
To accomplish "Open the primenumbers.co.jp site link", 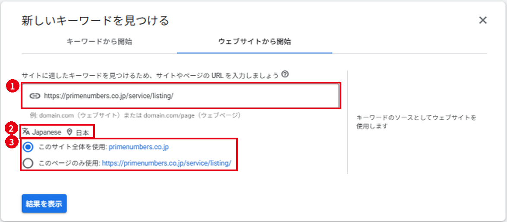I will click(139, 147).
